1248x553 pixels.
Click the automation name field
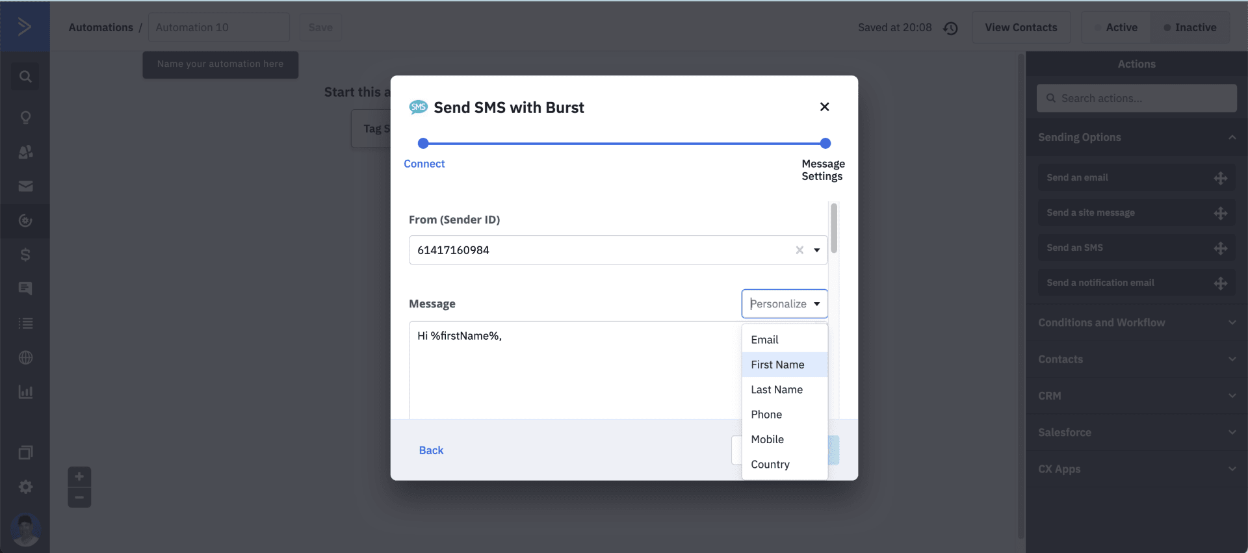219,27
